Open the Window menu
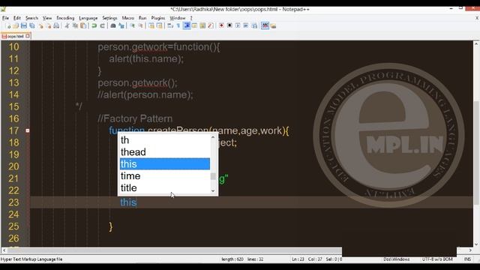The image size is (480, 270). point(178,18)
